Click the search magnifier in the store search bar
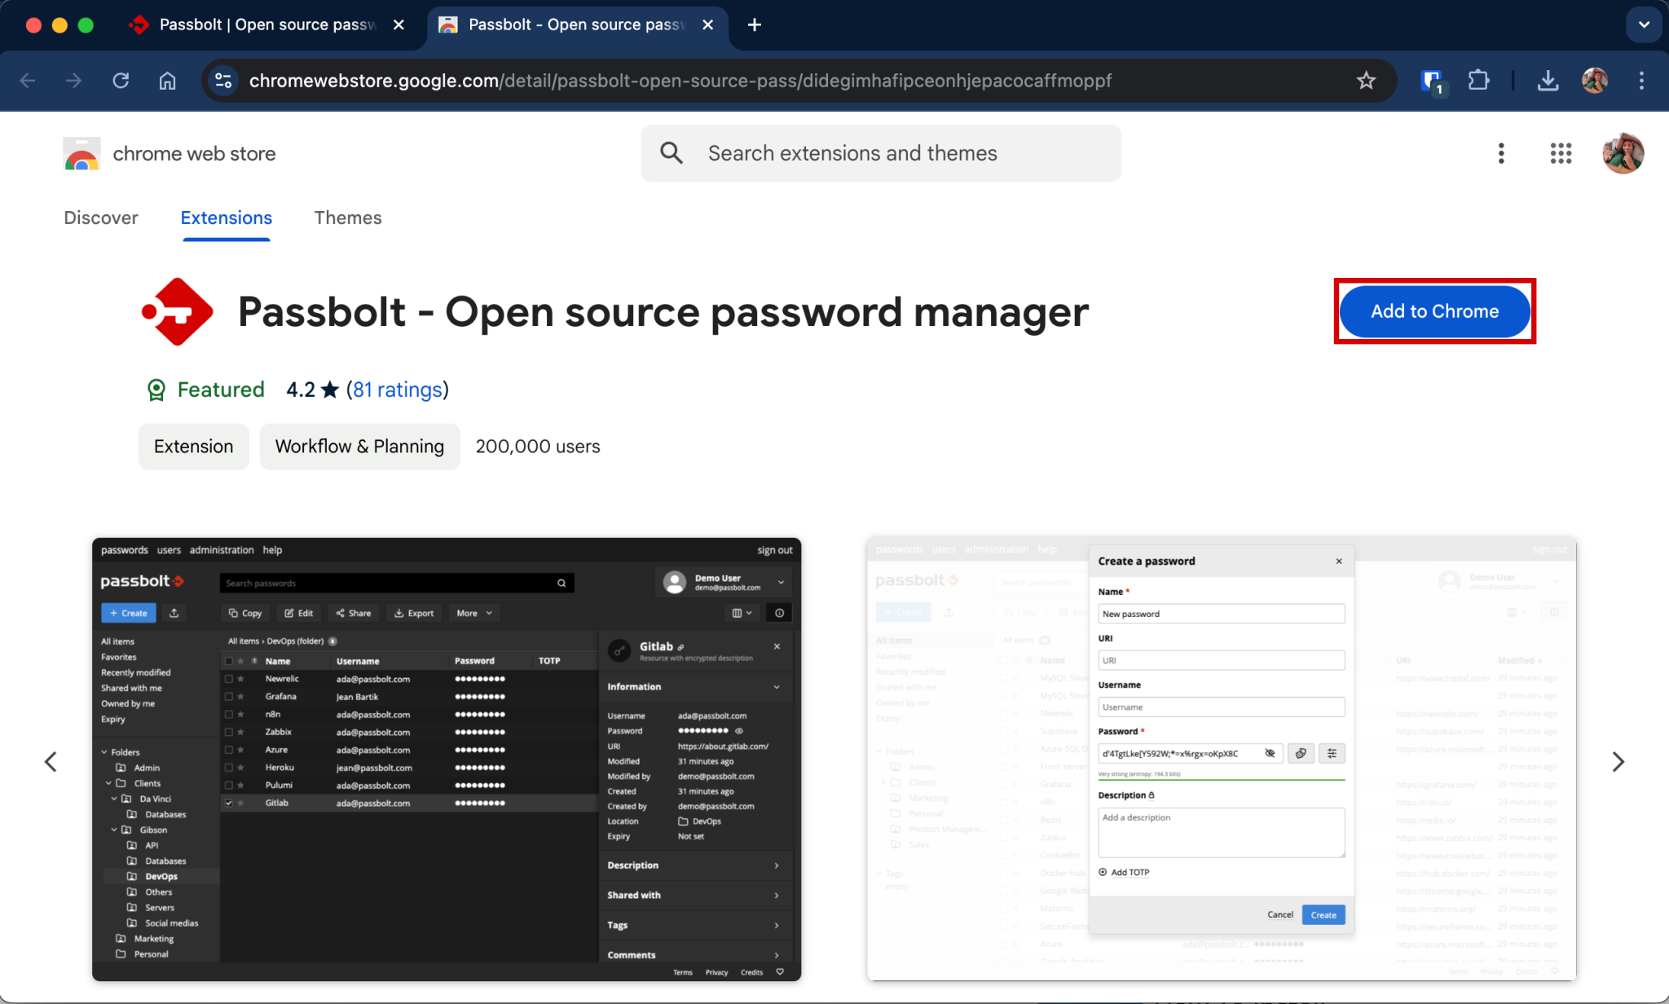Viewport: 1669px width, 1004px height. tap(671, 153)
